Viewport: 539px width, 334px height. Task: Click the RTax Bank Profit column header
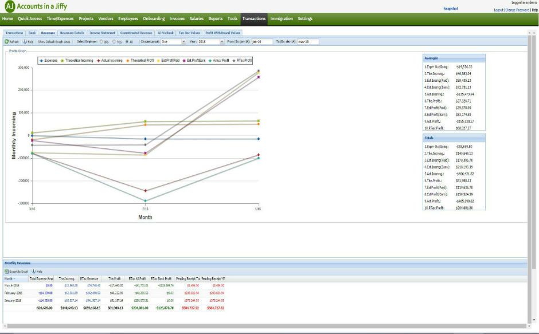(161, 278)
